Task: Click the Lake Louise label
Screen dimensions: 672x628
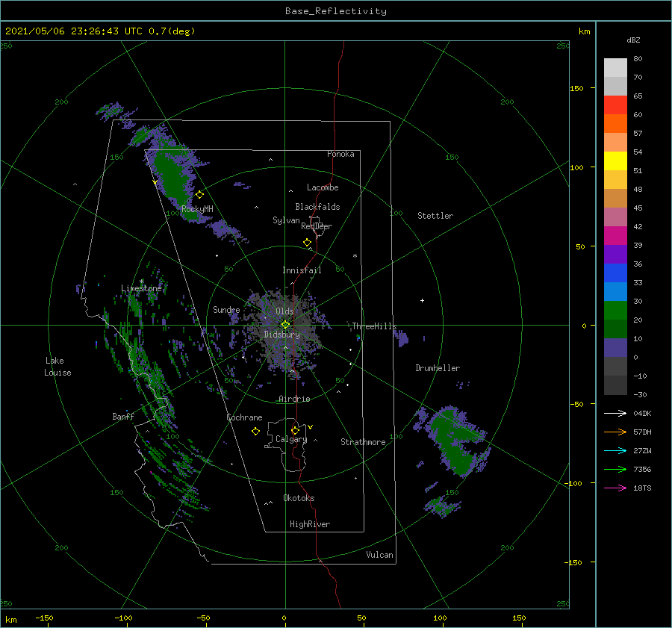Action: pyautogui.click(x=57, y=367)
